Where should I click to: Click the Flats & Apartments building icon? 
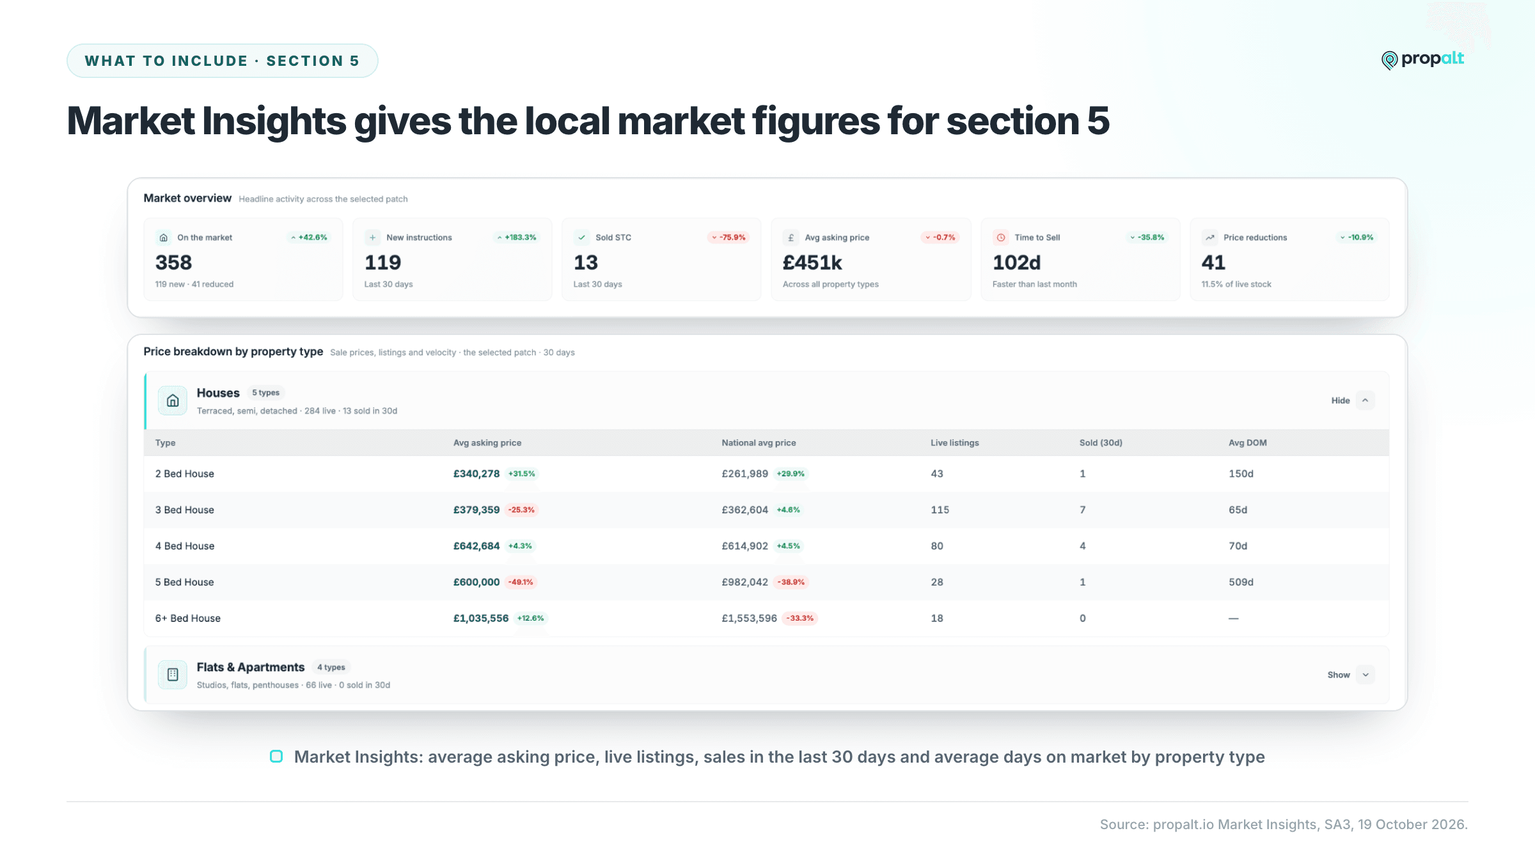pos(173,674)
